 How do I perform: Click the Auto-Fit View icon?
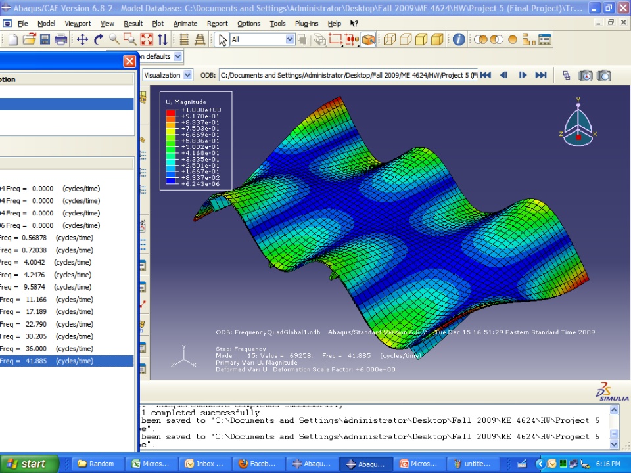[146, 39]
